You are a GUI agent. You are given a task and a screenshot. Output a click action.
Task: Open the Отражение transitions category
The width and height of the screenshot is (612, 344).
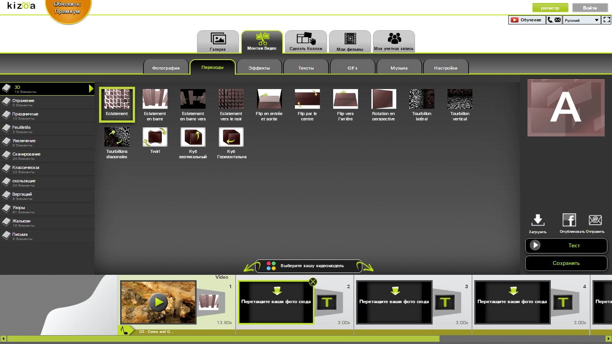tap(47, 102)
